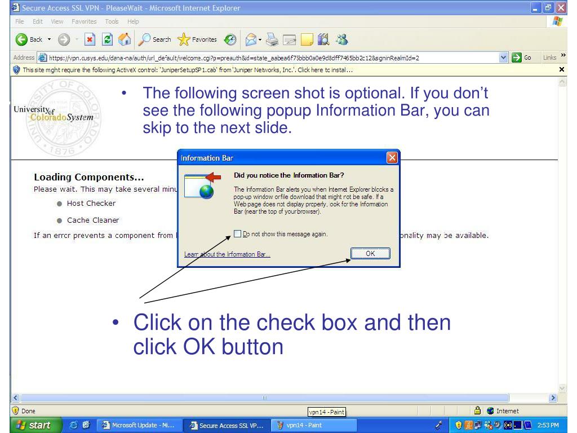This screenshot has height=433, width=577.
Task: Open the Favorites star in toolbar
Action: [x=197, y=39]
